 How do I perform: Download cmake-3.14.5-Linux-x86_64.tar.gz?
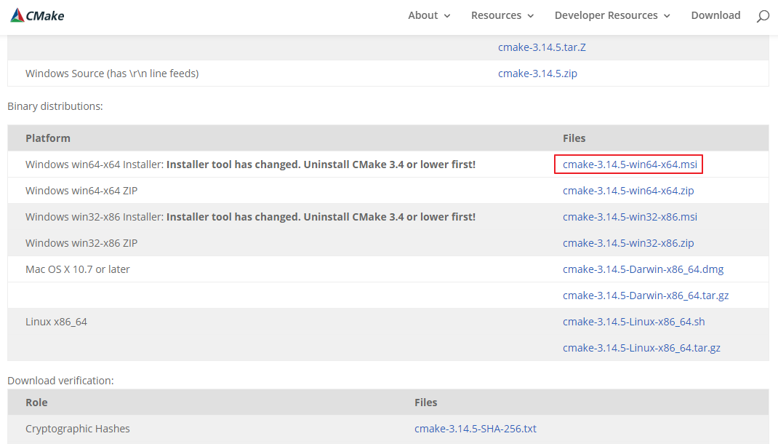coord(641,348)
